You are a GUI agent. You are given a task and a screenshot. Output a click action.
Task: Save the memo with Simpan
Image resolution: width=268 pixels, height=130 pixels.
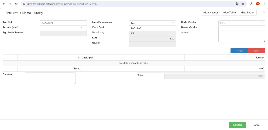(x=238, y=125)
